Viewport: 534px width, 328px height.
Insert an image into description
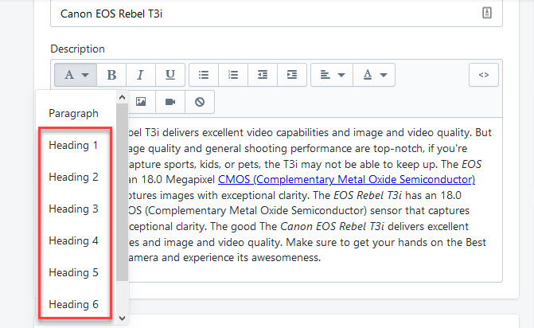141,102
